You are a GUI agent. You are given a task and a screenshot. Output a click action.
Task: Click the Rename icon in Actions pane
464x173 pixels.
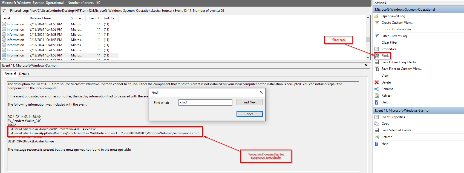(377, 89)
